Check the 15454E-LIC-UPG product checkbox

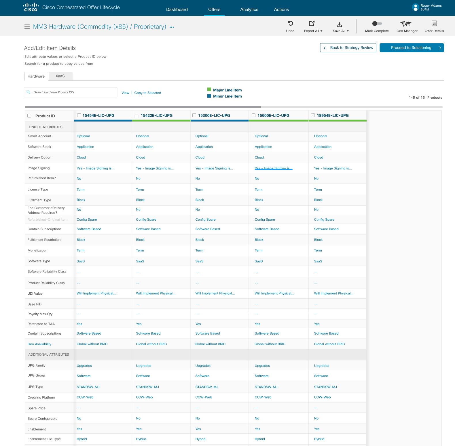coord(79,115)
